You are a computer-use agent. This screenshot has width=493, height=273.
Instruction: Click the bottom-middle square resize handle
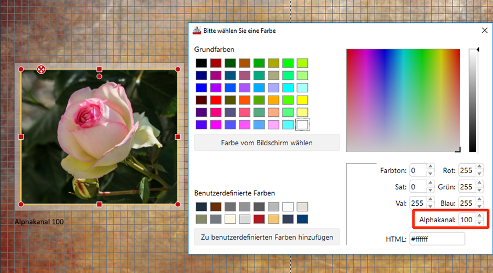(x=99, y=204)
